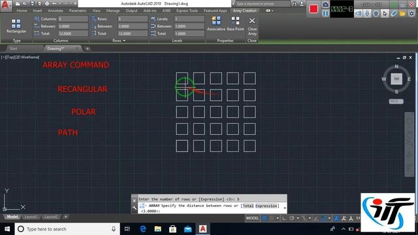Click the Rows count input field
The image size is (418, 235).
(133, 19)
